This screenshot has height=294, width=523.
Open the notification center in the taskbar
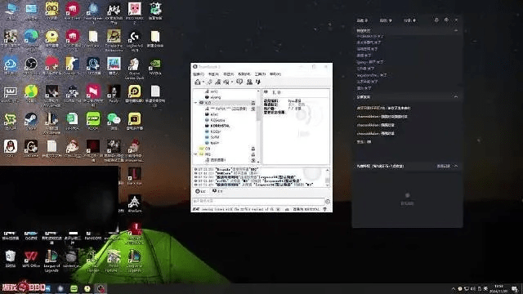[515, 288]
